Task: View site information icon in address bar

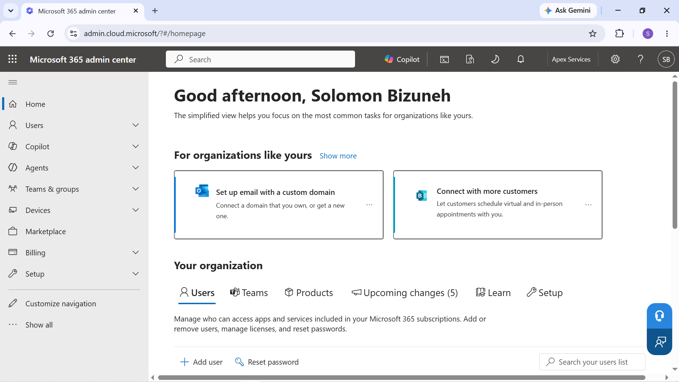Action: tap(74, 33)
